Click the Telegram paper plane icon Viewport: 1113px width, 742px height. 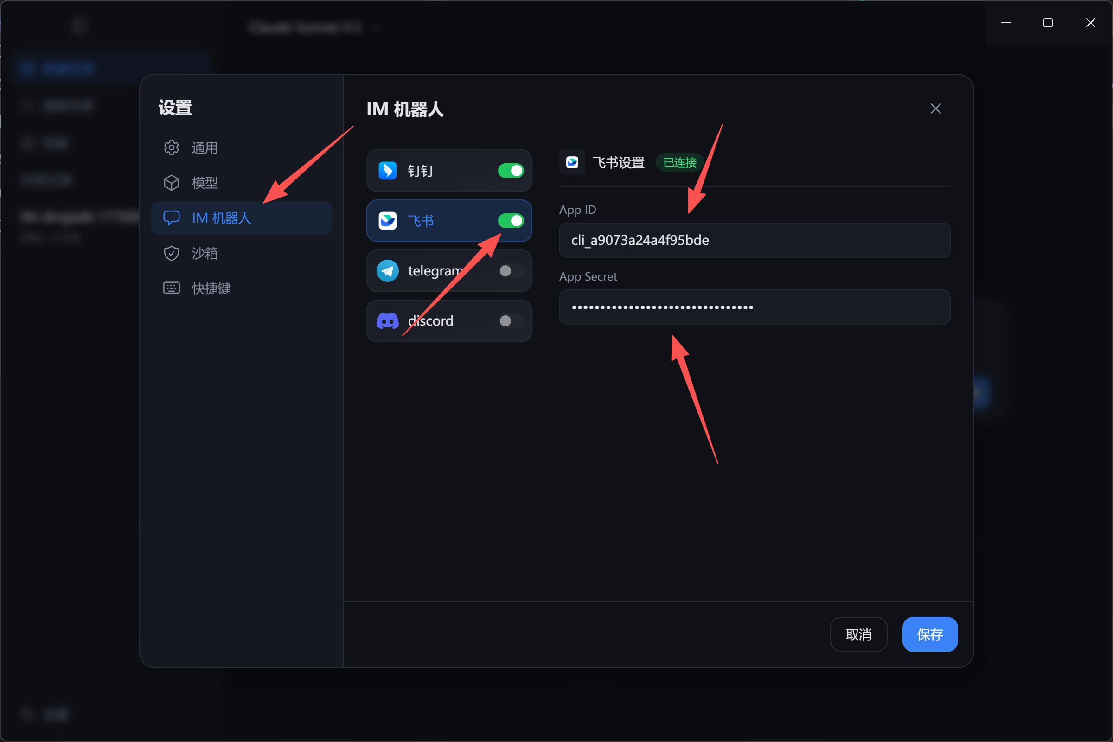point(388,271)
